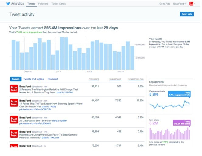Select the Promoted filter tab
The height and width of the screenshot is (156, 202).
[53, 79]
